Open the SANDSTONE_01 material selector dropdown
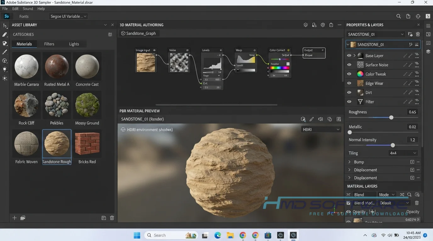Image resolution: width=433 pixels, height=241 pixels. tap(376, 34)
